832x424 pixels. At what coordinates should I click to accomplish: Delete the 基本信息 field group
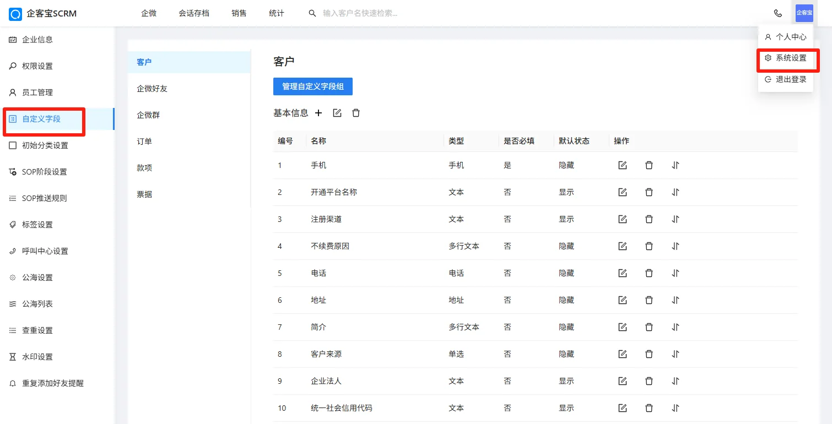coord(356,113)
